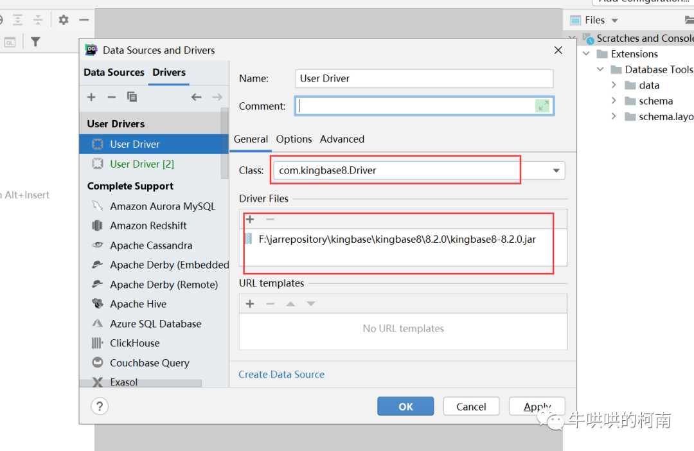The height and width of the screenshot is (451, 694).
Task: Open the Options tab
Action: point(294,139)
